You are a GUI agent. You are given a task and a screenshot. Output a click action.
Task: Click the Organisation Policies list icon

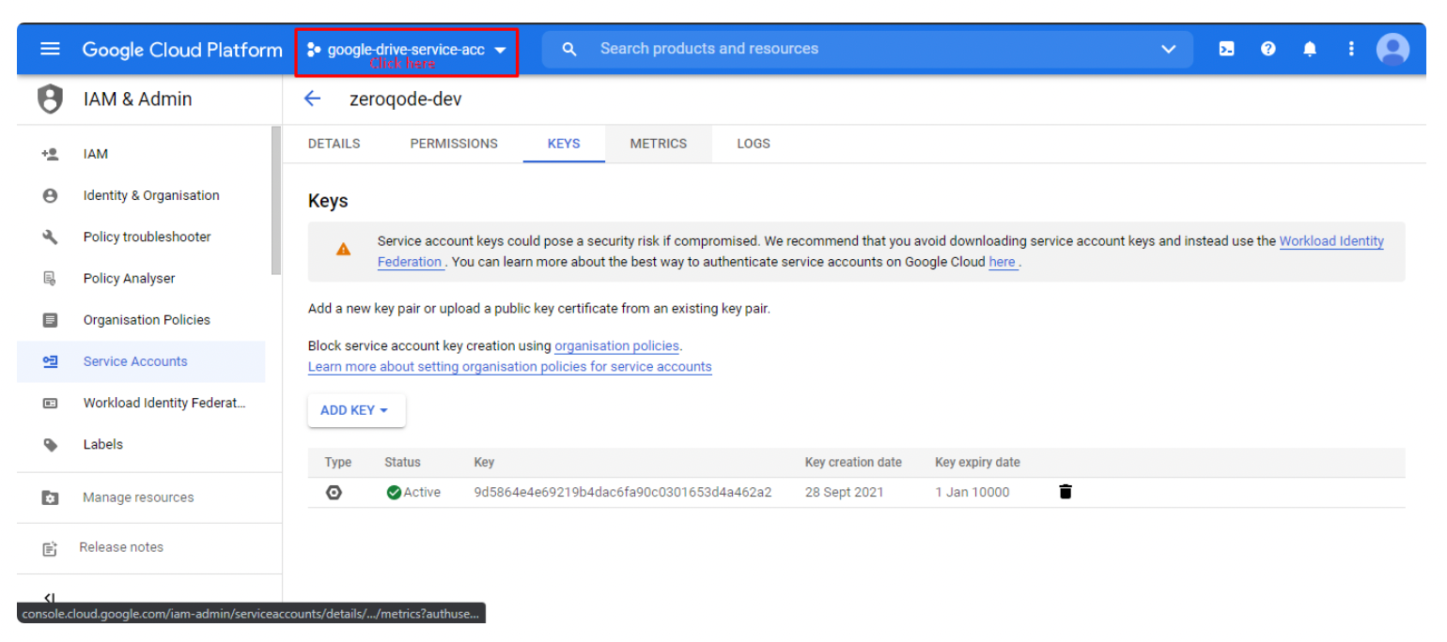point(51,320)
